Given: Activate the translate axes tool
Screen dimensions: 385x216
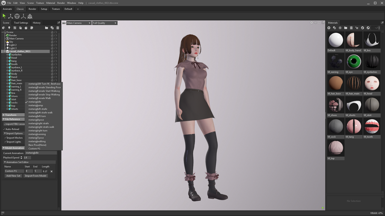Looking at the screenshot, I should pos(11,16).
